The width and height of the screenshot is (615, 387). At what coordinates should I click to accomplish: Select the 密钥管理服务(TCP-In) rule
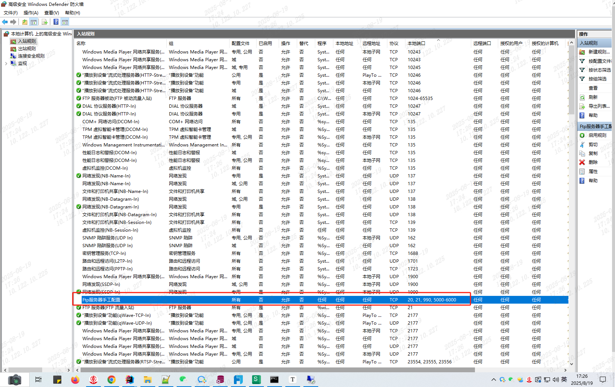[x=321, y=253]
